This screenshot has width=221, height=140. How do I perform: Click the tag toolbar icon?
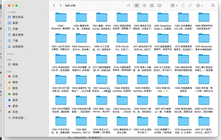coord(190,5)
